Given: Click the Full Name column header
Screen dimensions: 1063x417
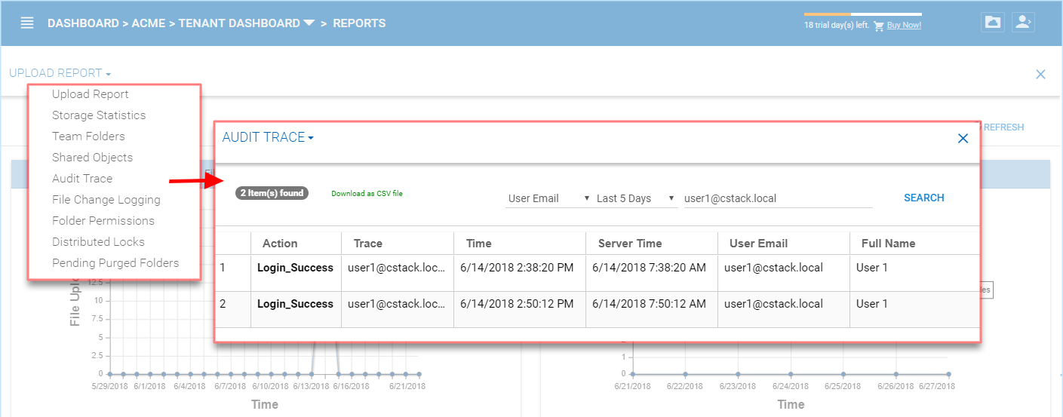Looking at the screenshot, I should [889, 244].
